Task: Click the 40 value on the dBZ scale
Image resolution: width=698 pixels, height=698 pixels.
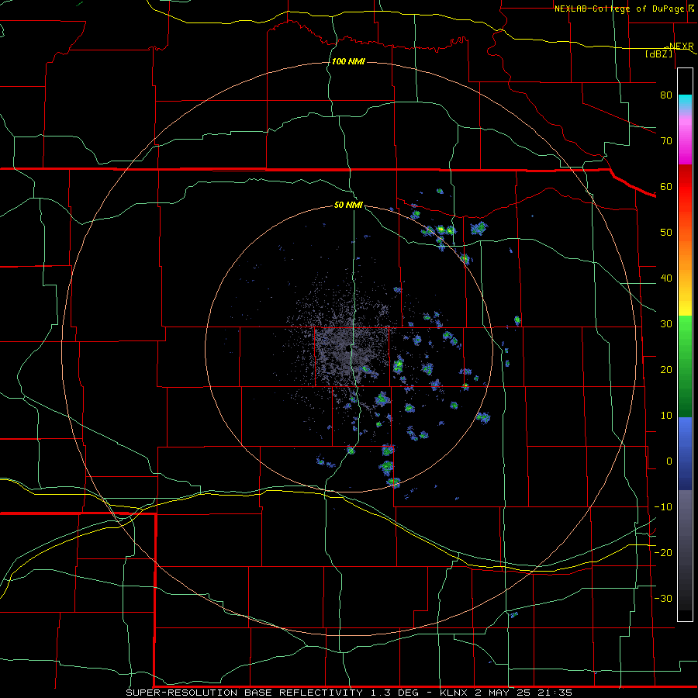Action: [666, 278]
